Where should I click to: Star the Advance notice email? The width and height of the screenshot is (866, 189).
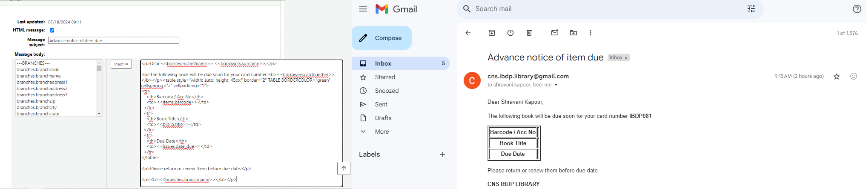pos(836,77)
